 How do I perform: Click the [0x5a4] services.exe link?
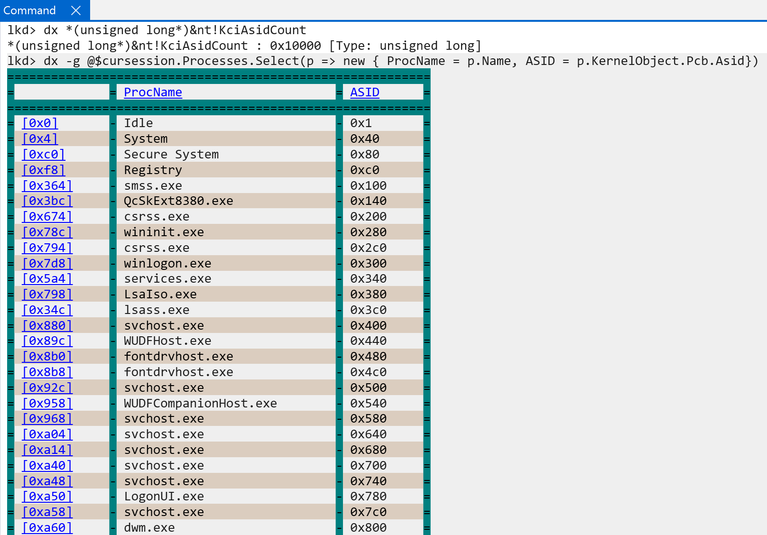point(47,279)
